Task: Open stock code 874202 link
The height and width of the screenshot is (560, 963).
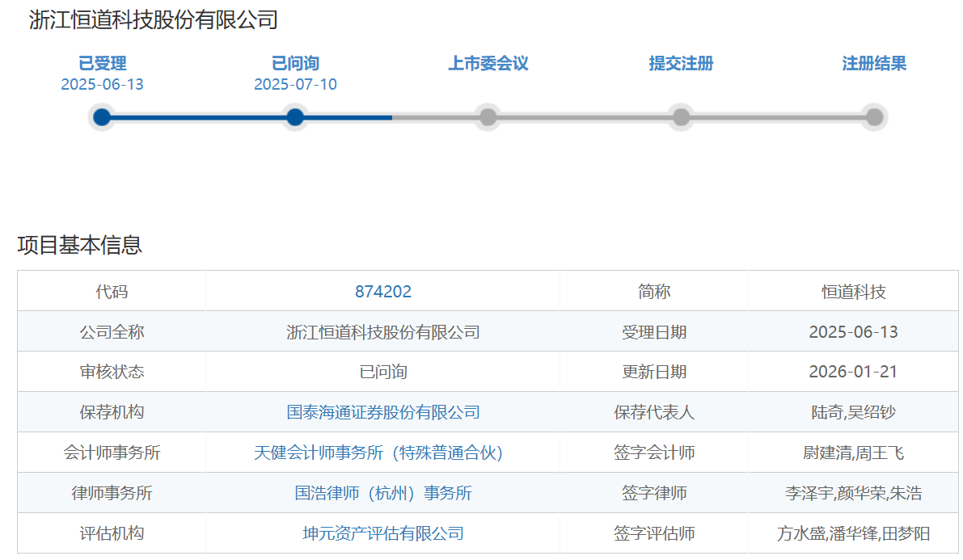Action: [382, 292]
